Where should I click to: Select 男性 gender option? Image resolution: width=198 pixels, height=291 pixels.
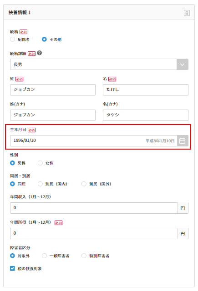tap(12, 163)
